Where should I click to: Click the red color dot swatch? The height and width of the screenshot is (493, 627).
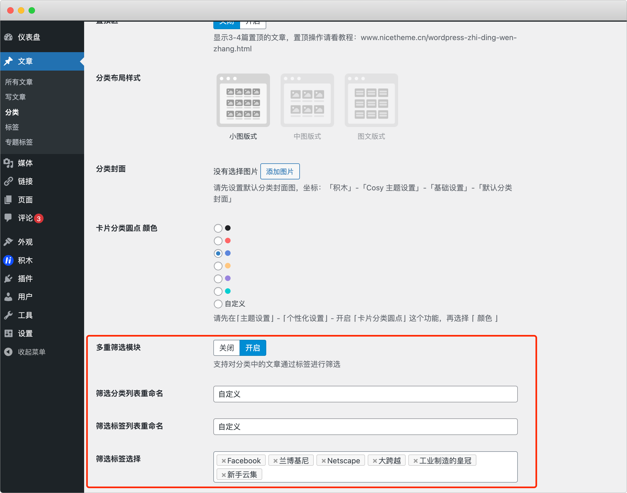pos(228,240)
